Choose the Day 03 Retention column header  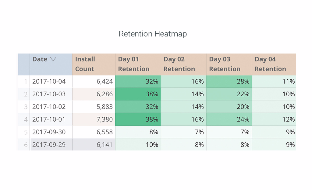pyautogui.click(x=229, y=64)
